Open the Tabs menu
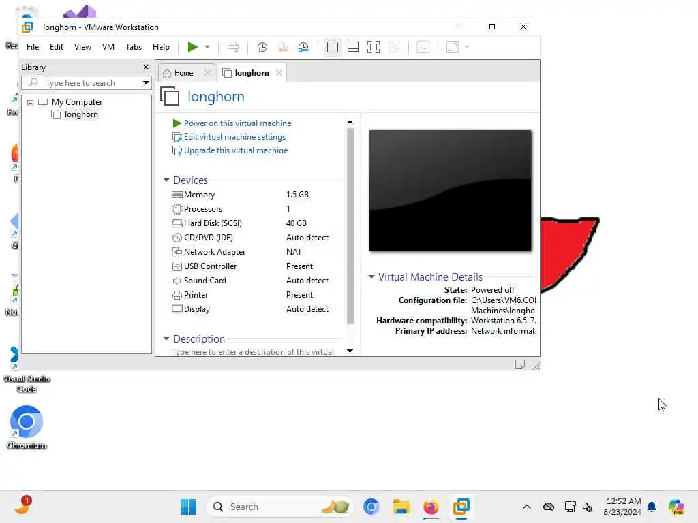This screenshot has width=698, height=523. pos(134,47)
